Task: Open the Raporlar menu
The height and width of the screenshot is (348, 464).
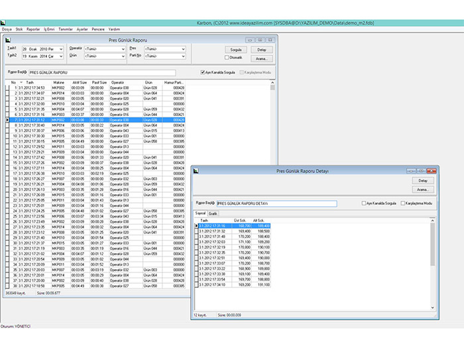Action: click(33, 30)
